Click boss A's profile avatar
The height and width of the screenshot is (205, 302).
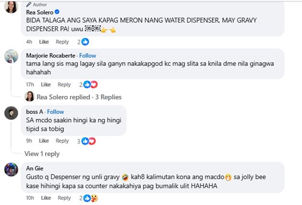11,113
